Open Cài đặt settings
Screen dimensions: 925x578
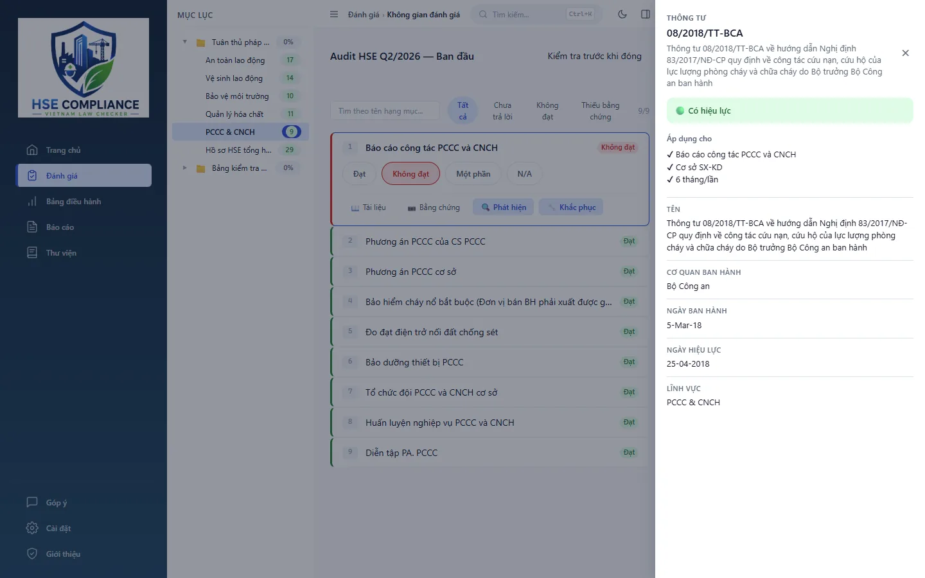click(84, 529)
